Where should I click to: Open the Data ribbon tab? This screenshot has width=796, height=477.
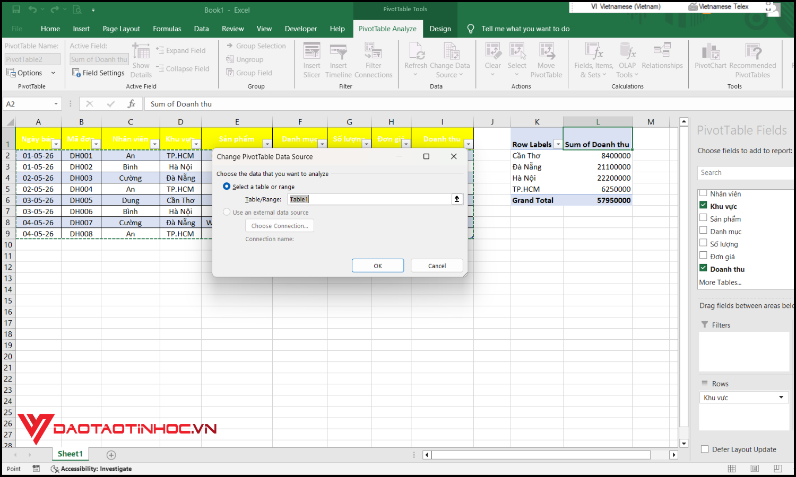pyautogui.click(x=201, y=29)
